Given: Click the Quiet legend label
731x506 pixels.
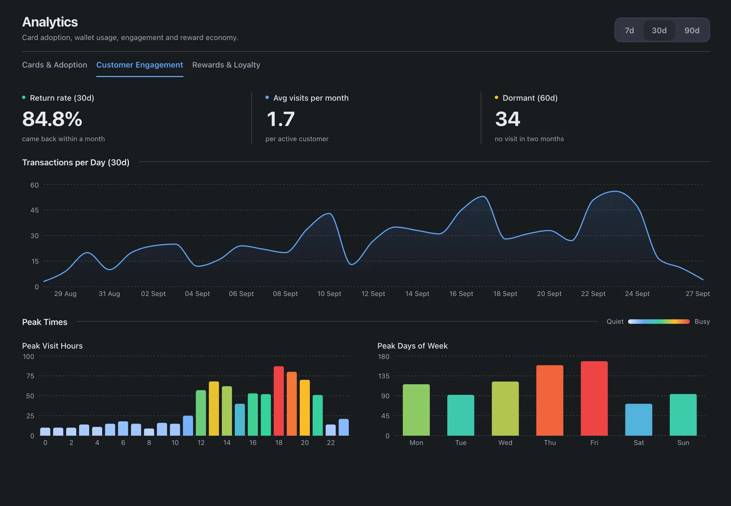Looking at the screenshot, I should [615, 322].
